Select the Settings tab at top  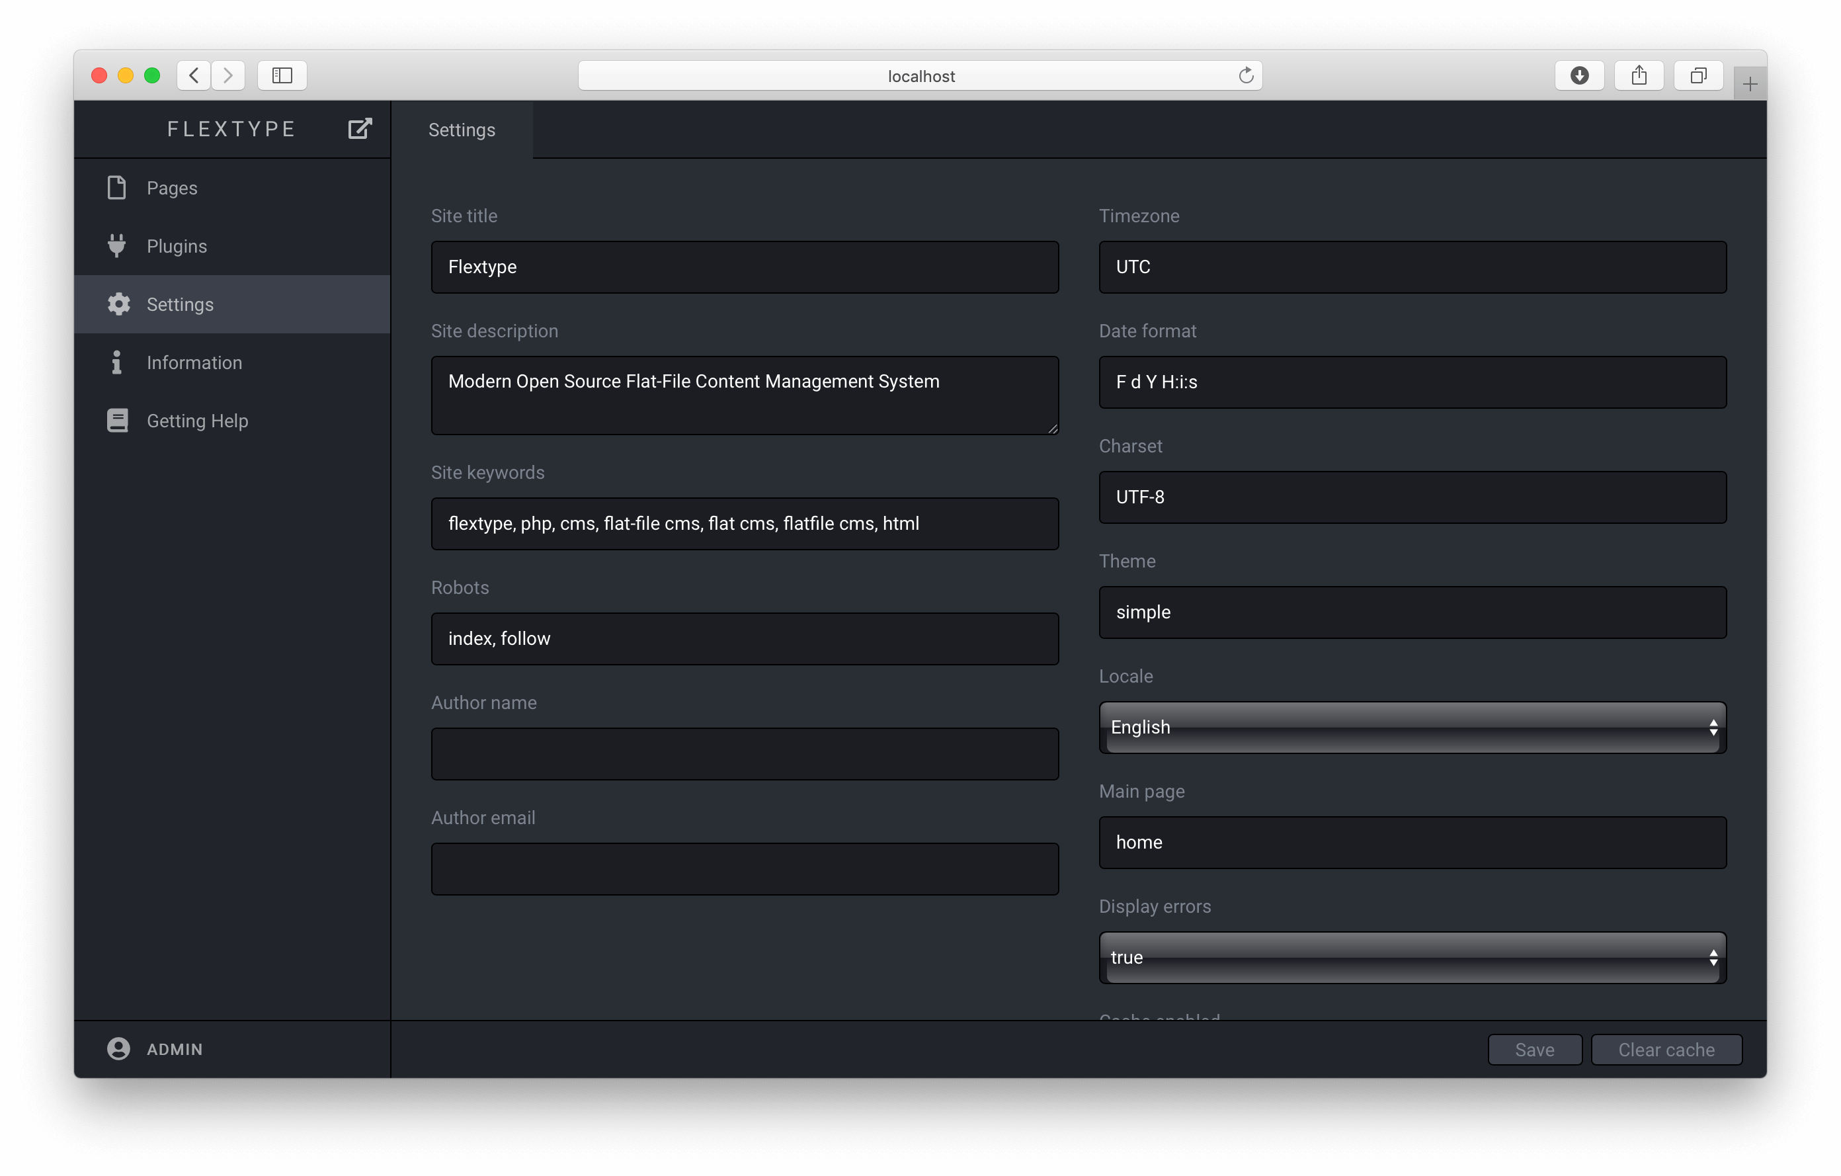click(462, 130)
